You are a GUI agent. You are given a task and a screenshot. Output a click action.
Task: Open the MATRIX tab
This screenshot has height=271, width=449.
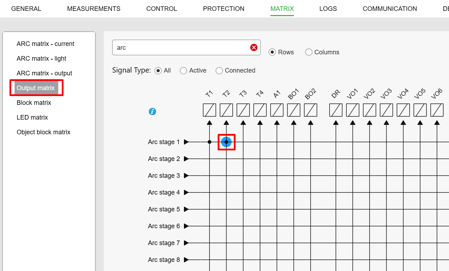[x=282, y=9]
